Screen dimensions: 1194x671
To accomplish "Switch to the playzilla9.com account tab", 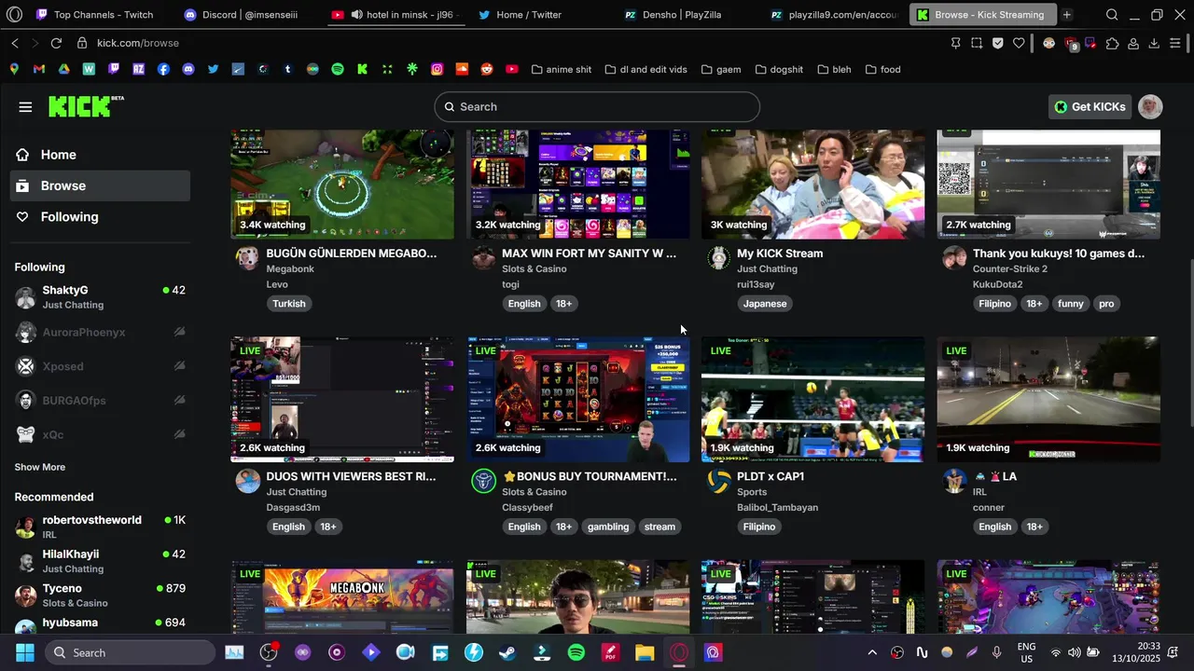I will (x=835, y=14).
